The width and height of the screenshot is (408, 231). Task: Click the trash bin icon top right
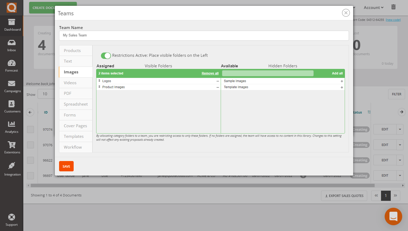pyautogui.click(x=393, y=7)
